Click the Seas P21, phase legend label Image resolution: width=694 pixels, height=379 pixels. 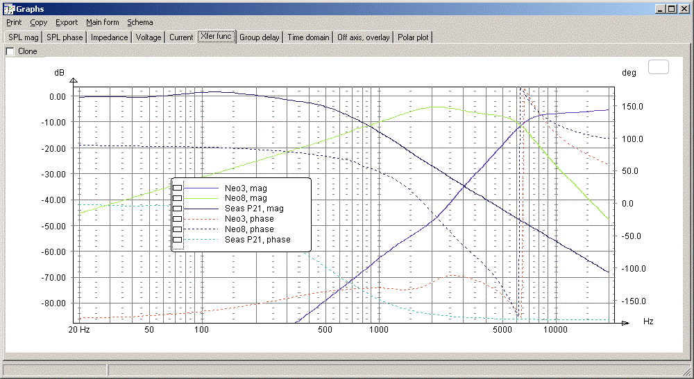click(x=257, y=240)
